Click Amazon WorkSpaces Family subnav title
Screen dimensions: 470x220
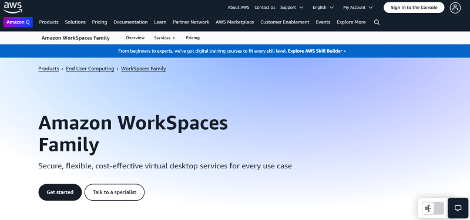coord(76,38)
